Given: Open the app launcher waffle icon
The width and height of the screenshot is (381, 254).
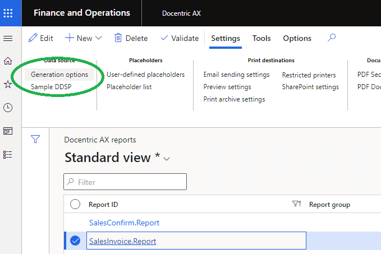Looking at the screenshot, I should pyautogui.click(x=8, y=13).
